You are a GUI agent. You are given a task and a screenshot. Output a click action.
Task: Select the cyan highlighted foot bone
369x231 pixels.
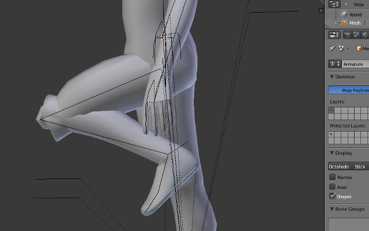(171, 191)
